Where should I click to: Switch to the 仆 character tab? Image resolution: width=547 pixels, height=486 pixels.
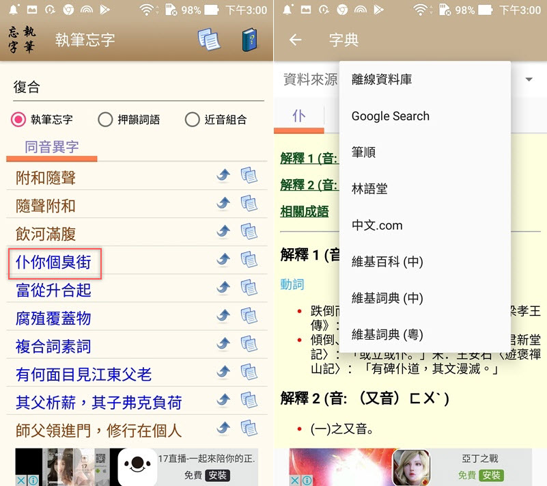pos(299,116)
